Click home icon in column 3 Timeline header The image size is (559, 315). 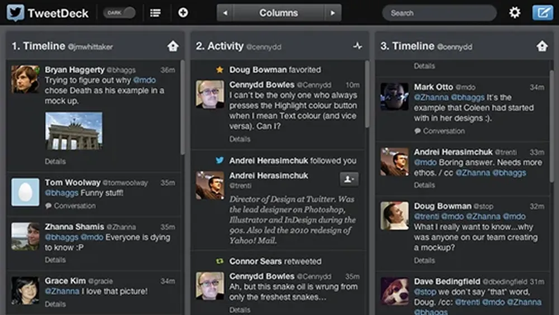click(542, 47)
